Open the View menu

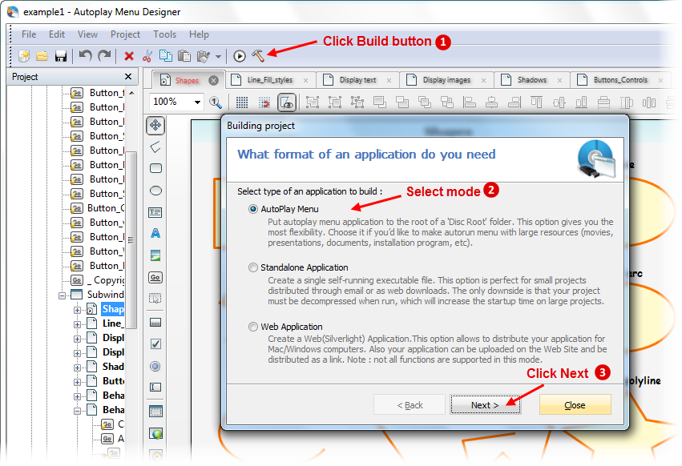(x=87, y=34)
